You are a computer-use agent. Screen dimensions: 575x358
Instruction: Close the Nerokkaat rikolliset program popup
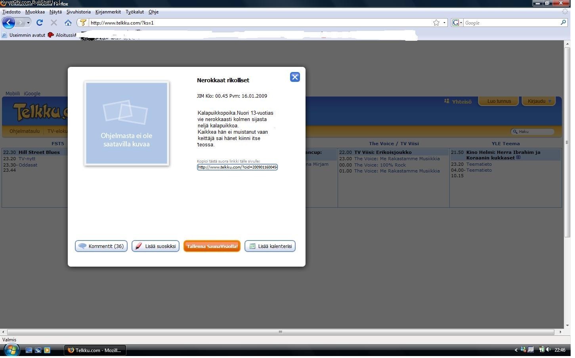point(295,77)
